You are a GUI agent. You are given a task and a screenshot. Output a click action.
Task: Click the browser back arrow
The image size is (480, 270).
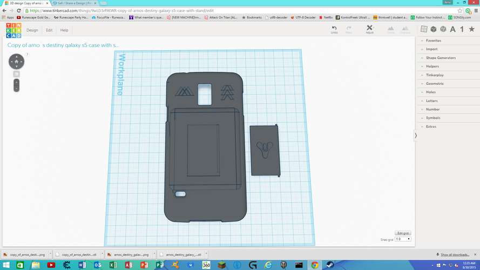(4, 11)
